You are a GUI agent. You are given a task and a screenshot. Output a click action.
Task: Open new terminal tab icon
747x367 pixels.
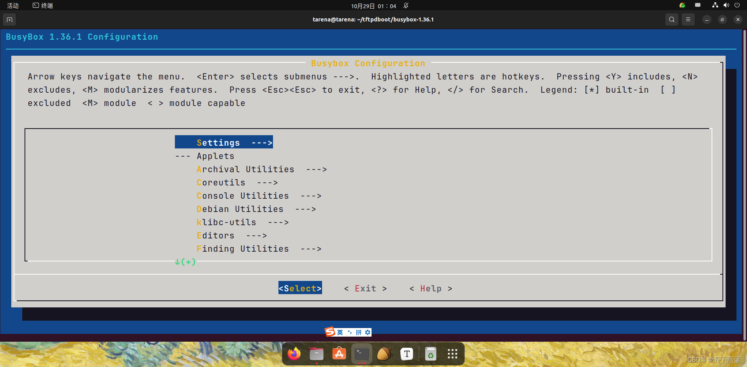[10, 19]
